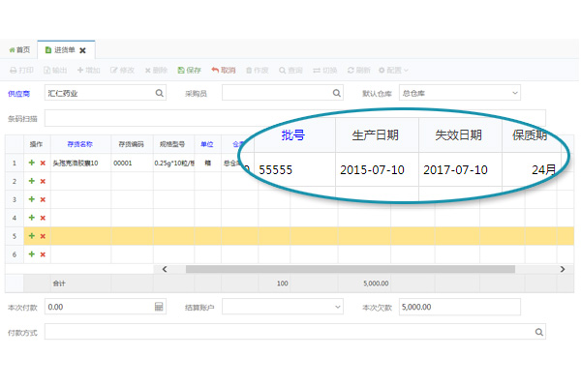Select the 24月 shelf life cell

(x=531, y=169)
